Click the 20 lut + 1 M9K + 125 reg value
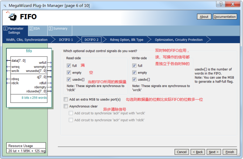Screen dimensions: 243x159 [27, 151]
